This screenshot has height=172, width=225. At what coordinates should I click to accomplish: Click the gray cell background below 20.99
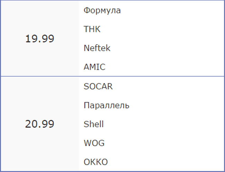(x=39, y=152)
